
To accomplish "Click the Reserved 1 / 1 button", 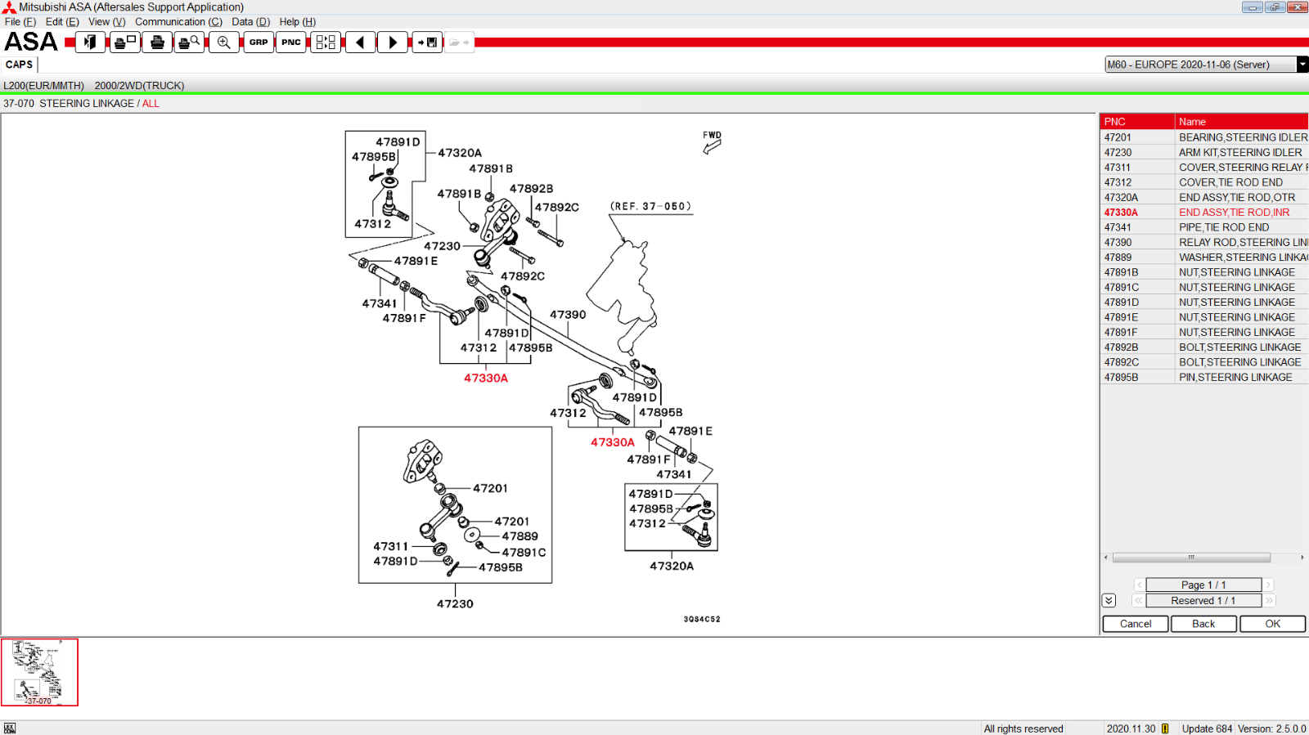I will point(1203,600).
